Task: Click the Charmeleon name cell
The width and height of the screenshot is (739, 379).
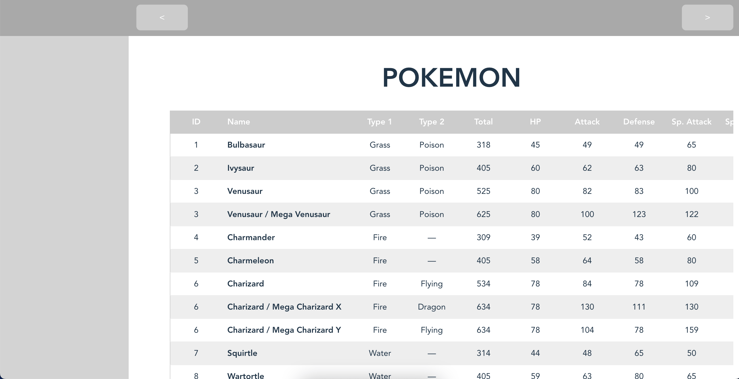Action: click(x=250, y=261)
